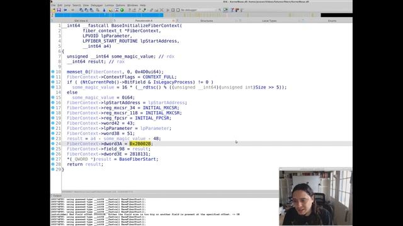Screen dimensions: 403x226
Task: Click the yellow icon right of the down arrow
Action: (x=111, y=10)
